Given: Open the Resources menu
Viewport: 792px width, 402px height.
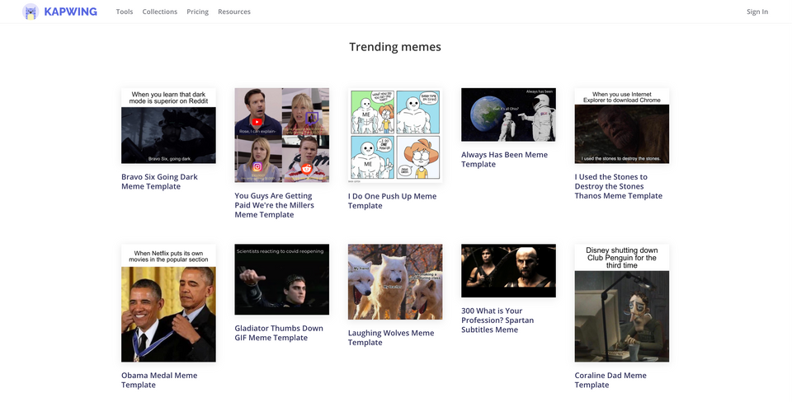Looking at the screenshot, I should coord(234,12).
